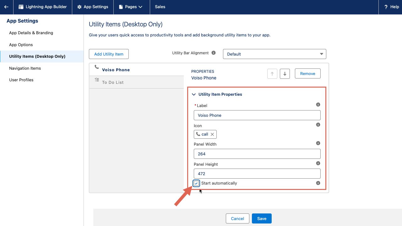Click the App Settings gear icon
Screen dimensions: 402x226
click(79, 7)
